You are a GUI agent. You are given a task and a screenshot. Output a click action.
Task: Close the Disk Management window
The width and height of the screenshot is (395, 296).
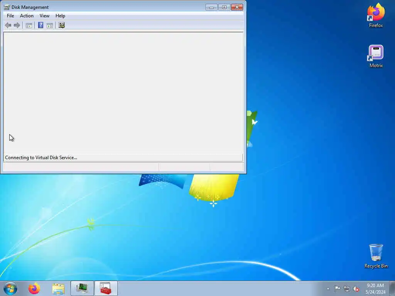[237, 7]
